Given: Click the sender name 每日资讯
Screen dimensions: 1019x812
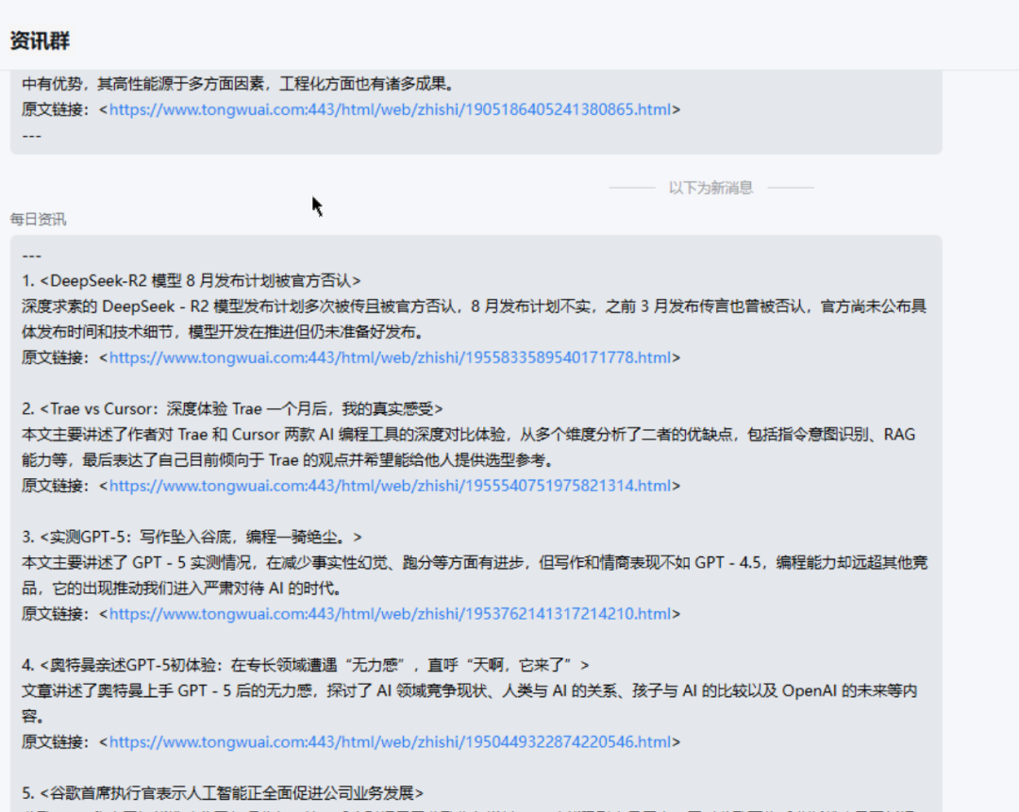Looking at the screenshot, I should coord(38,220).
